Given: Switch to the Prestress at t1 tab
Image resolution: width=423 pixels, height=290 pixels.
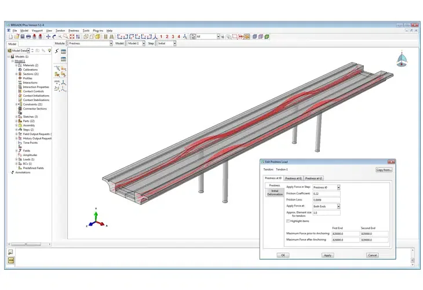Looking at the screenshot, I should pos(293,178).
